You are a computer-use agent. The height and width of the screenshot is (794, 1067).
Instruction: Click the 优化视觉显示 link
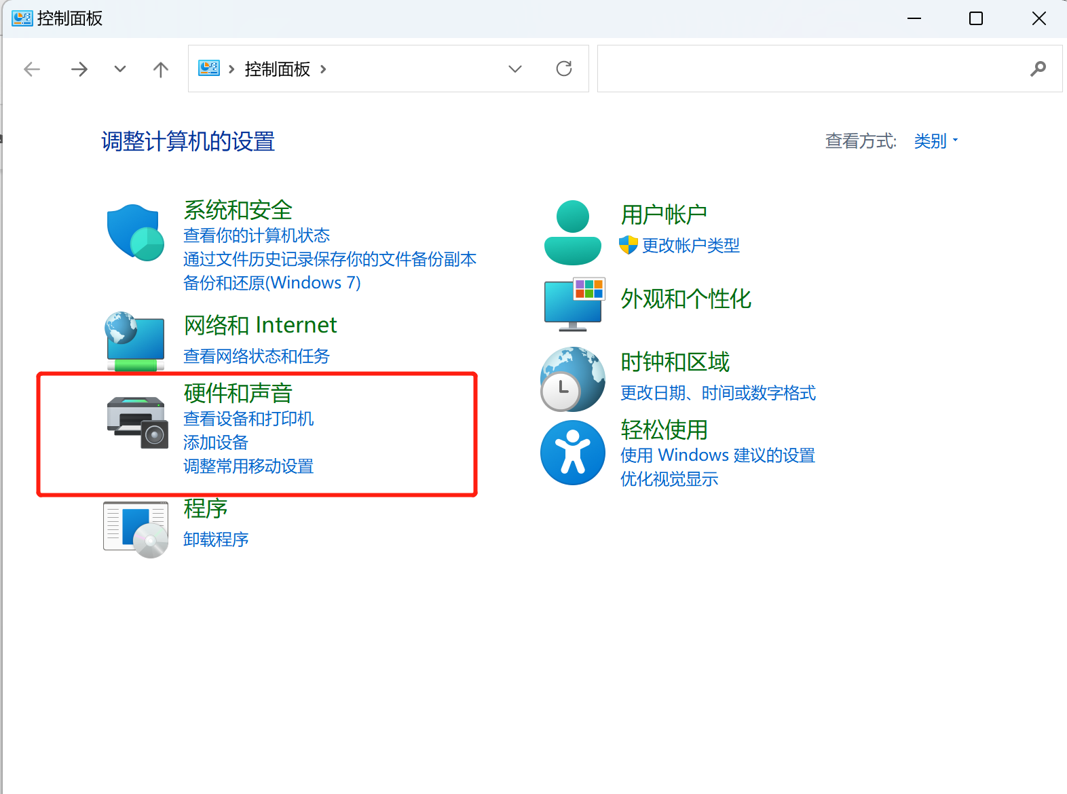tap(669, 479)
